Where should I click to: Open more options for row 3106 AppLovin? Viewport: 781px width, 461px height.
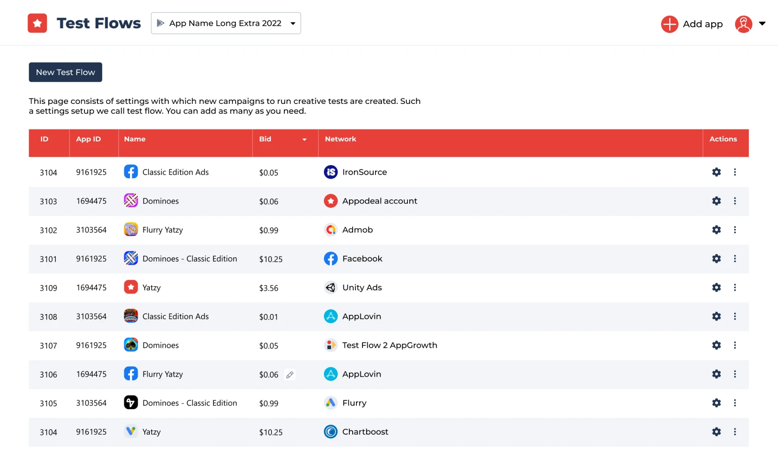(735, 374)
